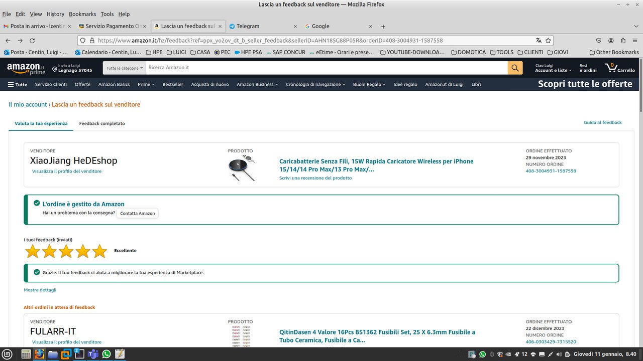Click the Contatta Amazon button

pos(137,213)
